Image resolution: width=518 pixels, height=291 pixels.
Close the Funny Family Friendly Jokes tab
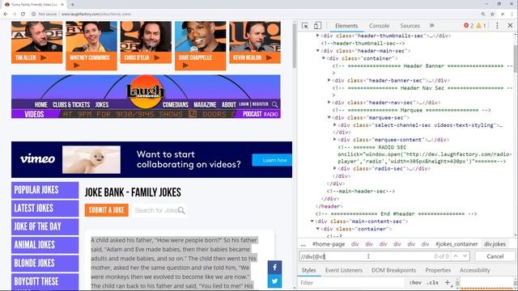coord(62,4)
